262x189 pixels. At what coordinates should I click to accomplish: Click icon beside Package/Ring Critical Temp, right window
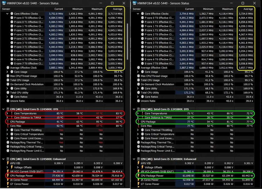pyautogui.click(x=139, y=147)
